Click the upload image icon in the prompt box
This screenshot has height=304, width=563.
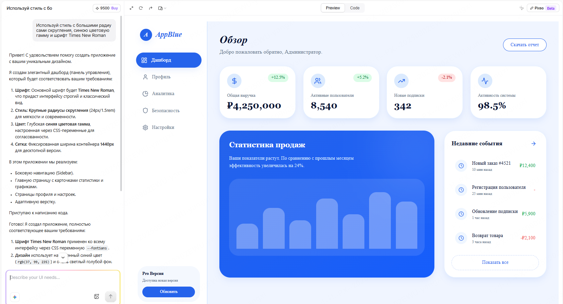[x=96, y=296]
